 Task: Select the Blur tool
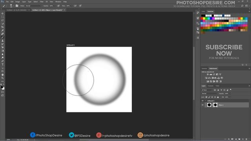(x=2, y=54)
